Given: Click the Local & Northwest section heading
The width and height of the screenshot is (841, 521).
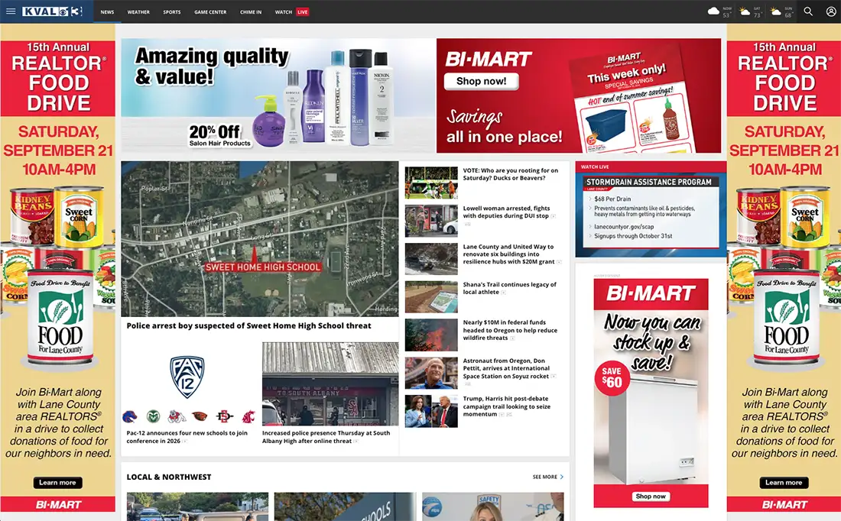Looking at the screenshot, I should point(169,477).
